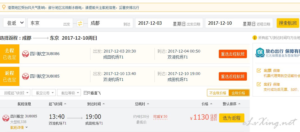This screenshot has height=132, width=300.
Task: Click the 去程已选定 label
Action: pyautogui.click(x=10, y=54)
